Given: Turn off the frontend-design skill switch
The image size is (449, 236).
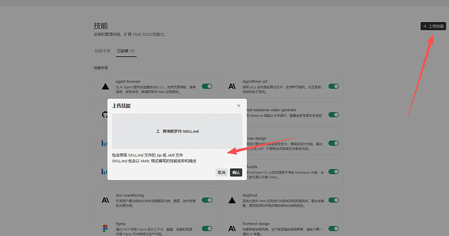Looking at the screenshot, I should 334,228.
